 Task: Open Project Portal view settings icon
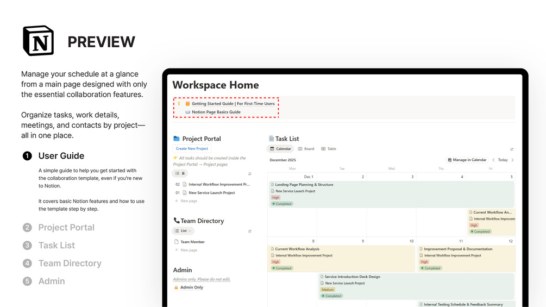[x=250, y=174]
